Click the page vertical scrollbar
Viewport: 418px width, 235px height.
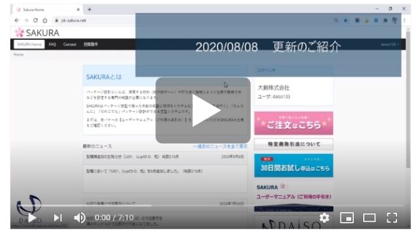[408, 100]
